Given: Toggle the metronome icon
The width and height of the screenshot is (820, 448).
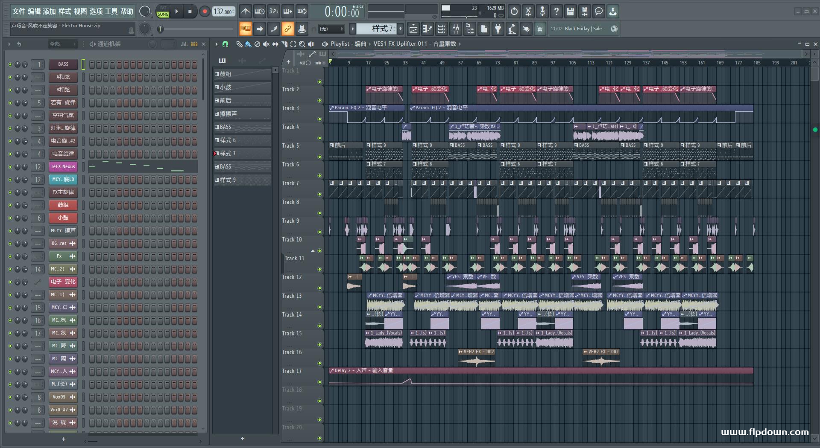Looking at the screenshot, I should point(245,12).
